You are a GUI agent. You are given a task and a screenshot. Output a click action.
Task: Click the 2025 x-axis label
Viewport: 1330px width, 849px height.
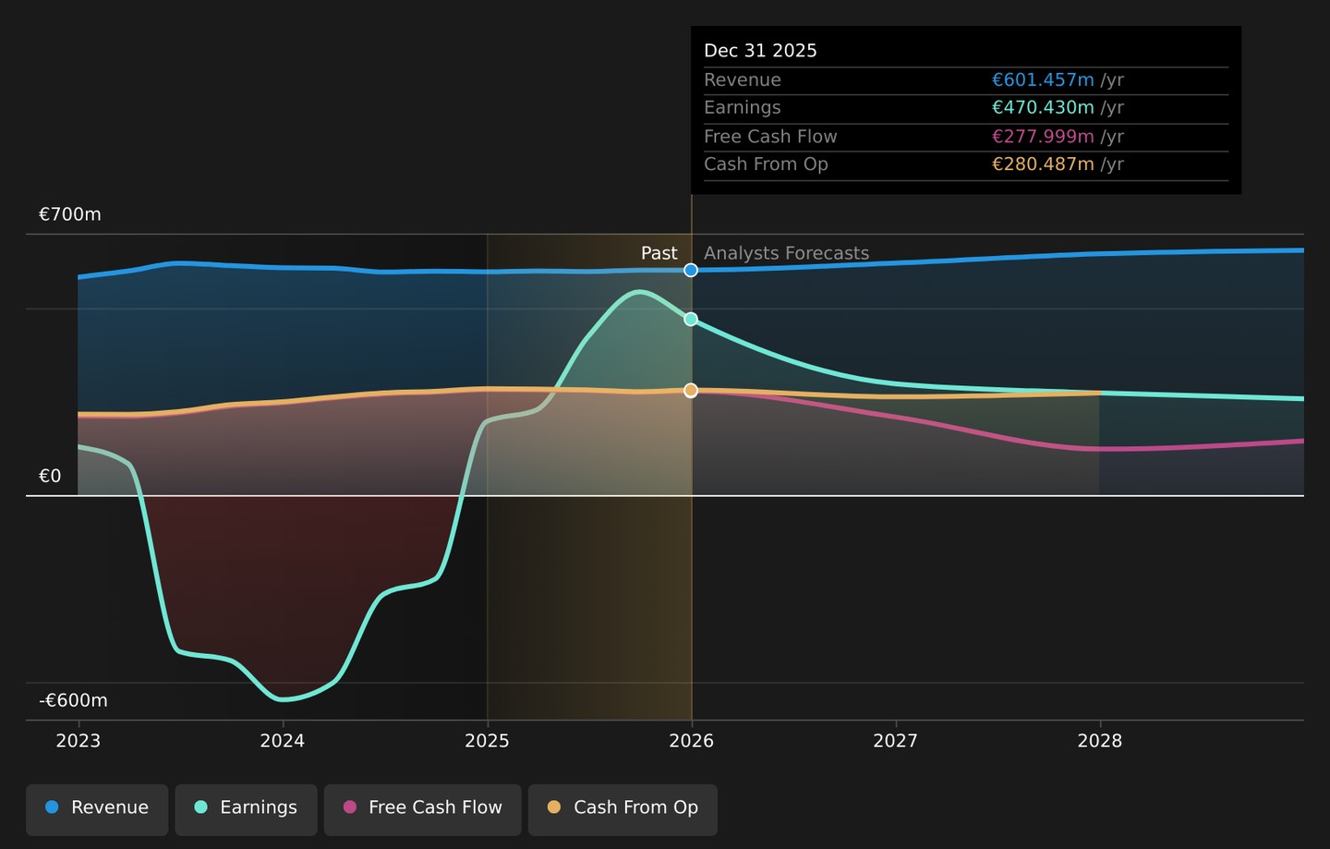point(487,741)
